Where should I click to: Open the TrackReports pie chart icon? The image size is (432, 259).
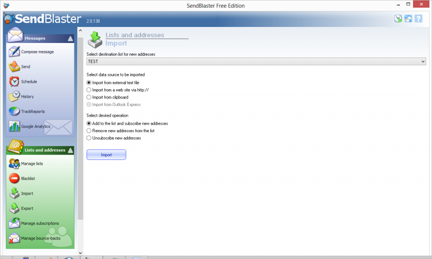(x=14, y=112)
